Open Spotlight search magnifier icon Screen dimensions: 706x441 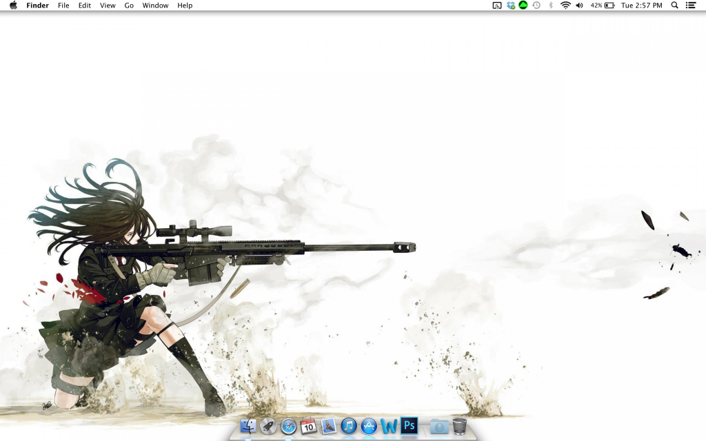click(x=674, y=6)
